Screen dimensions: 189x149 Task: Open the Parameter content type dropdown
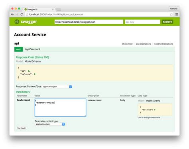click(x=50, y=124)
